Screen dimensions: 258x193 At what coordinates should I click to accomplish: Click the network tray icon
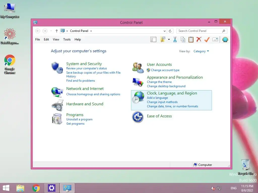click(x=219, y=188)
